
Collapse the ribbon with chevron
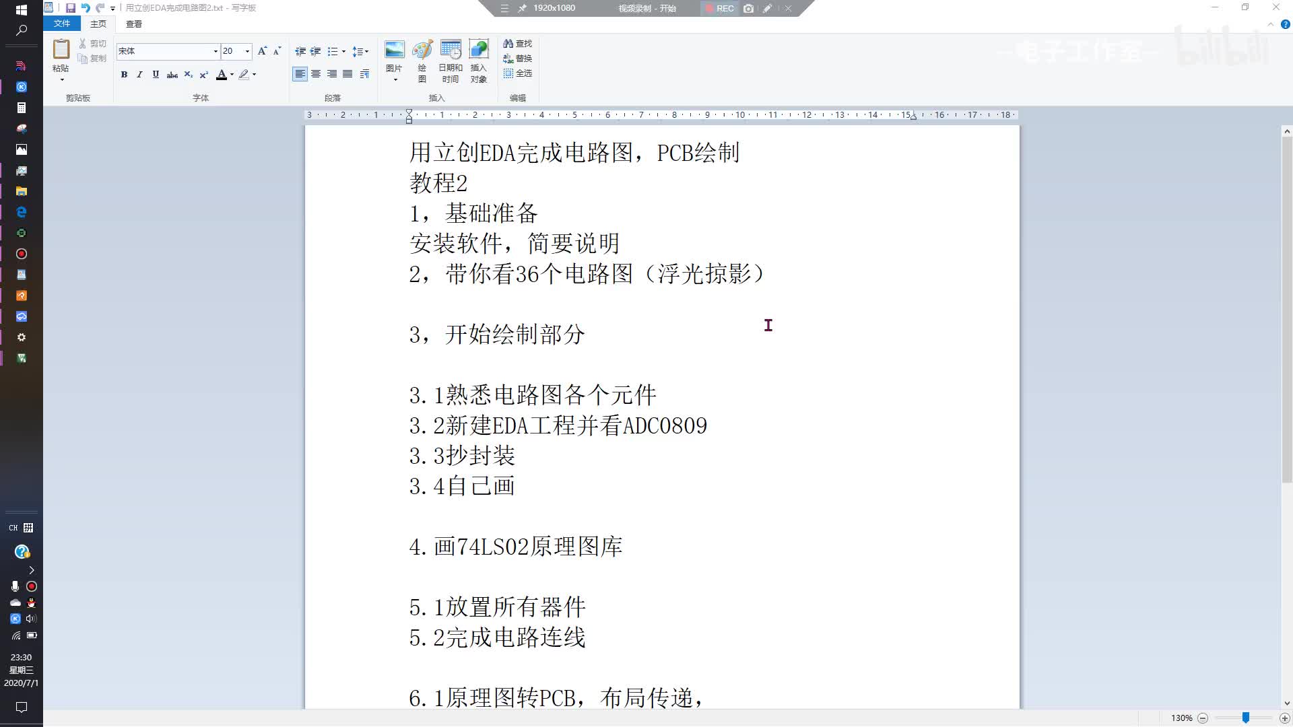(1271, 24)
